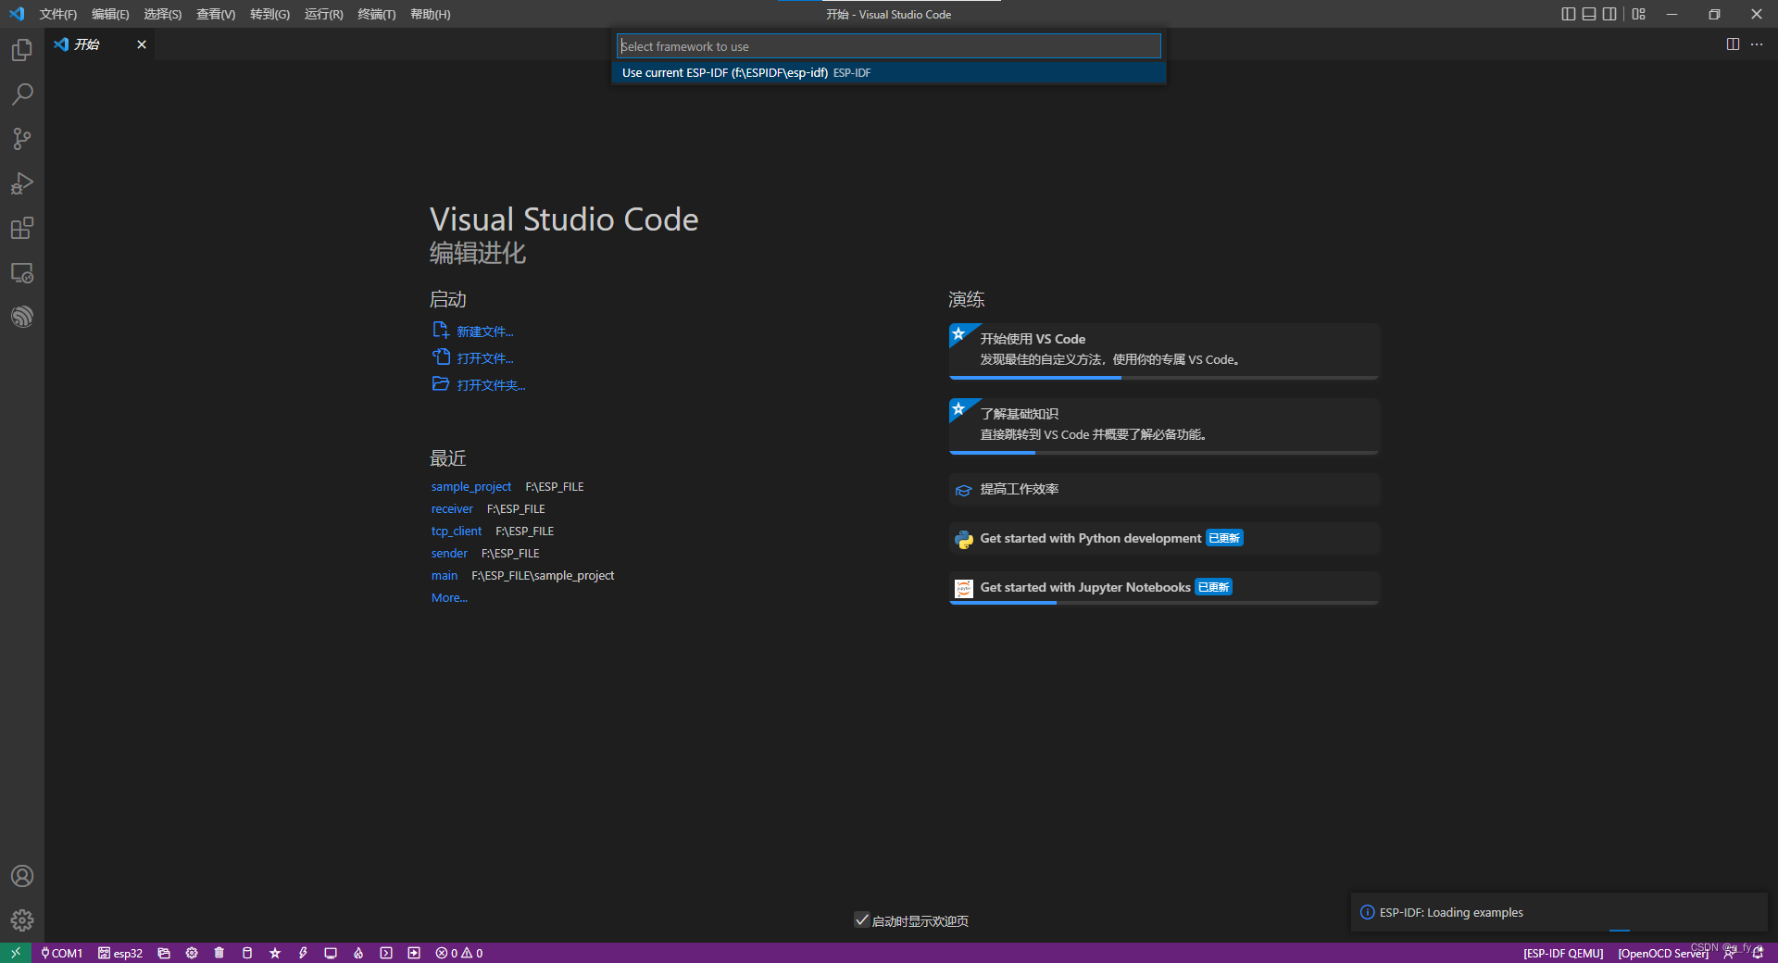Open the Customize Layout button

click(1639, 14)
